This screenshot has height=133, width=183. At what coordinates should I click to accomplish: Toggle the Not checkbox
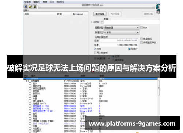[142, 28]
